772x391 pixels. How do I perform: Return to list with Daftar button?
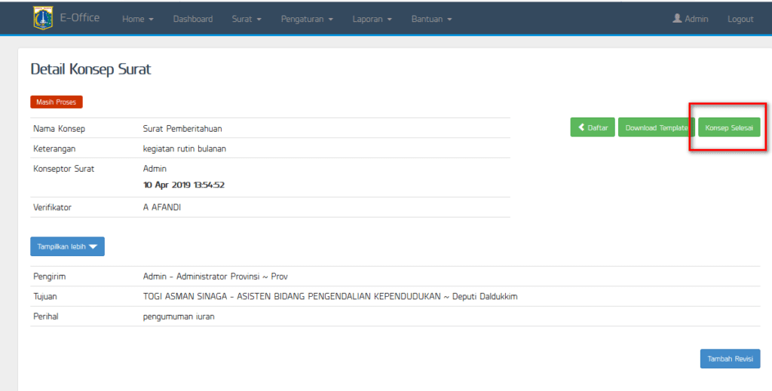pos(593,127)
